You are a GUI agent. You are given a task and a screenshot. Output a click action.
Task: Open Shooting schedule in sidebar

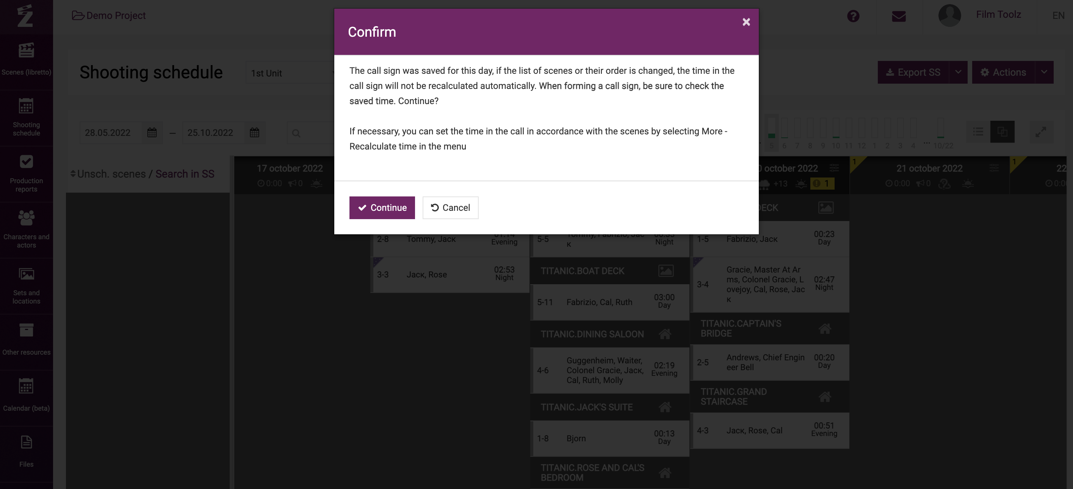tap(26, 117)
